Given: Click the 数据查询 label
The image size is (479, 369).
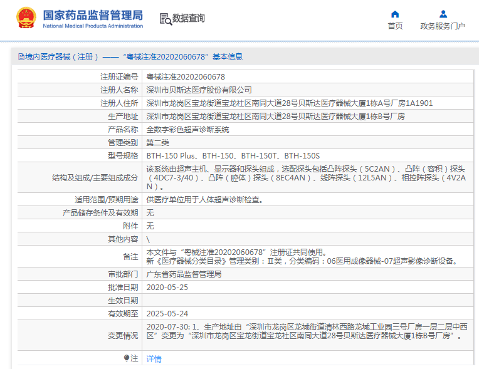Looking at the screenshot, I should tap(189, 18).
